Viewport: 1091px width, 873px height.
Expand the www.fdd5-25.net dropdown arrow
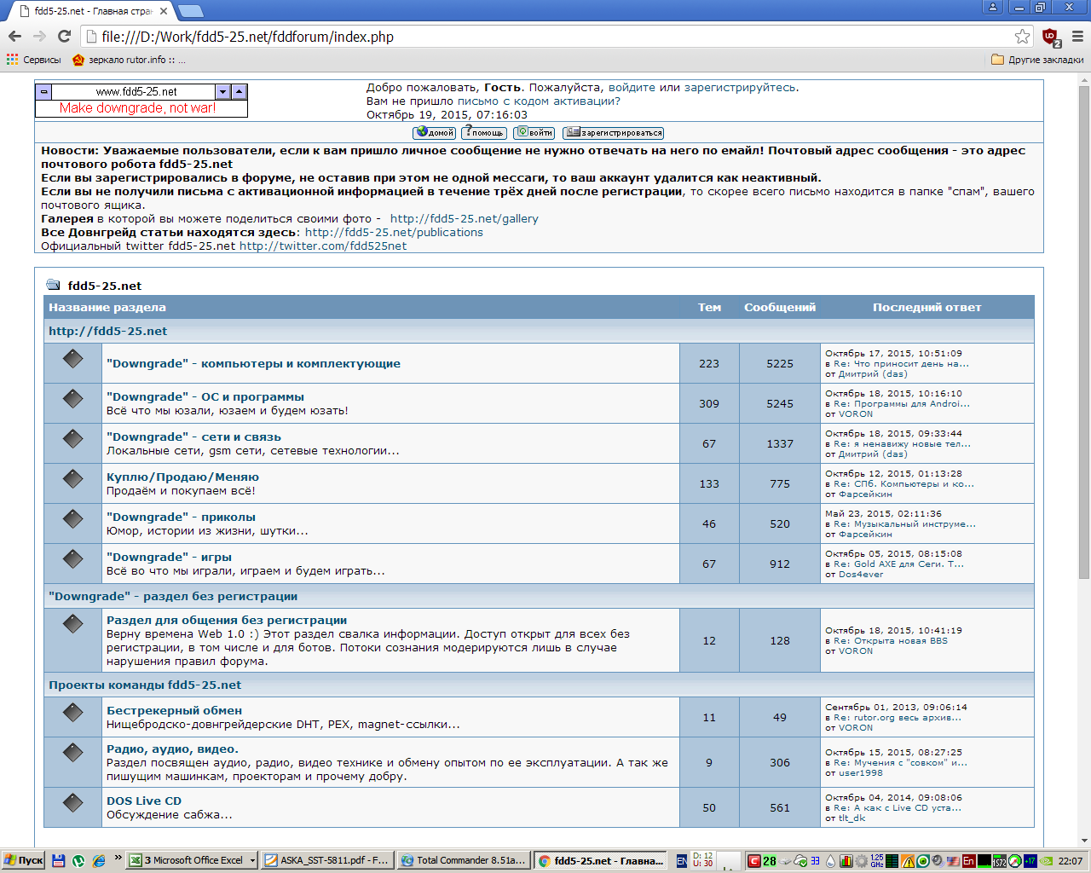(222, 91)
